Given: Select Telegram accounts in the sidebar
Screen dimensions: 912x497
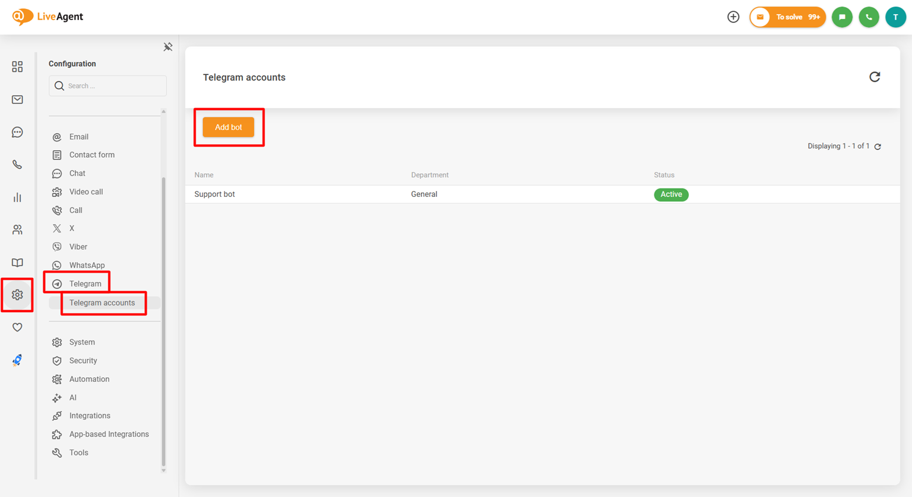Looking at the screenshot, I should point(102,302).
